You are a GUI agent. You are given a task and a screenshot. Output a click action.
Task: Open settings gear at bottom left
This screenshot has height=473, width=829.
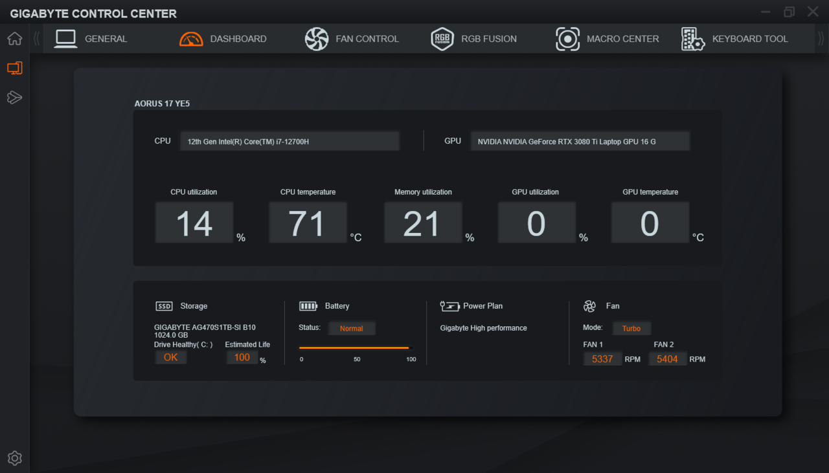[x=14, y=458]
